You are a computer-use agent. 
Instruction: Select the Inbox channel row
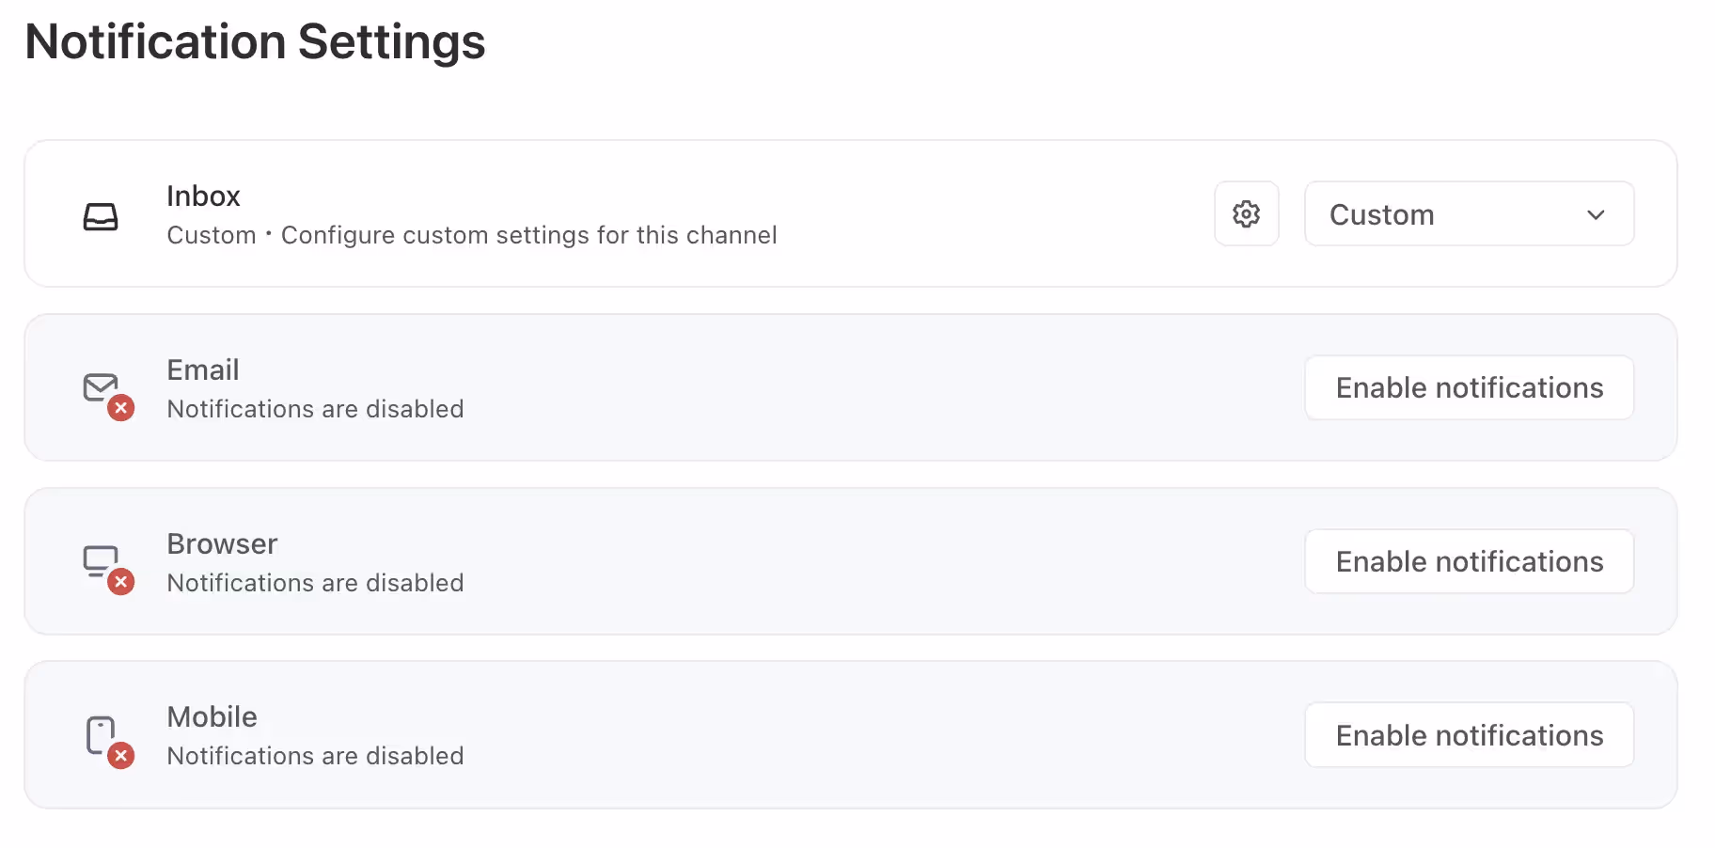coord(658,214)
